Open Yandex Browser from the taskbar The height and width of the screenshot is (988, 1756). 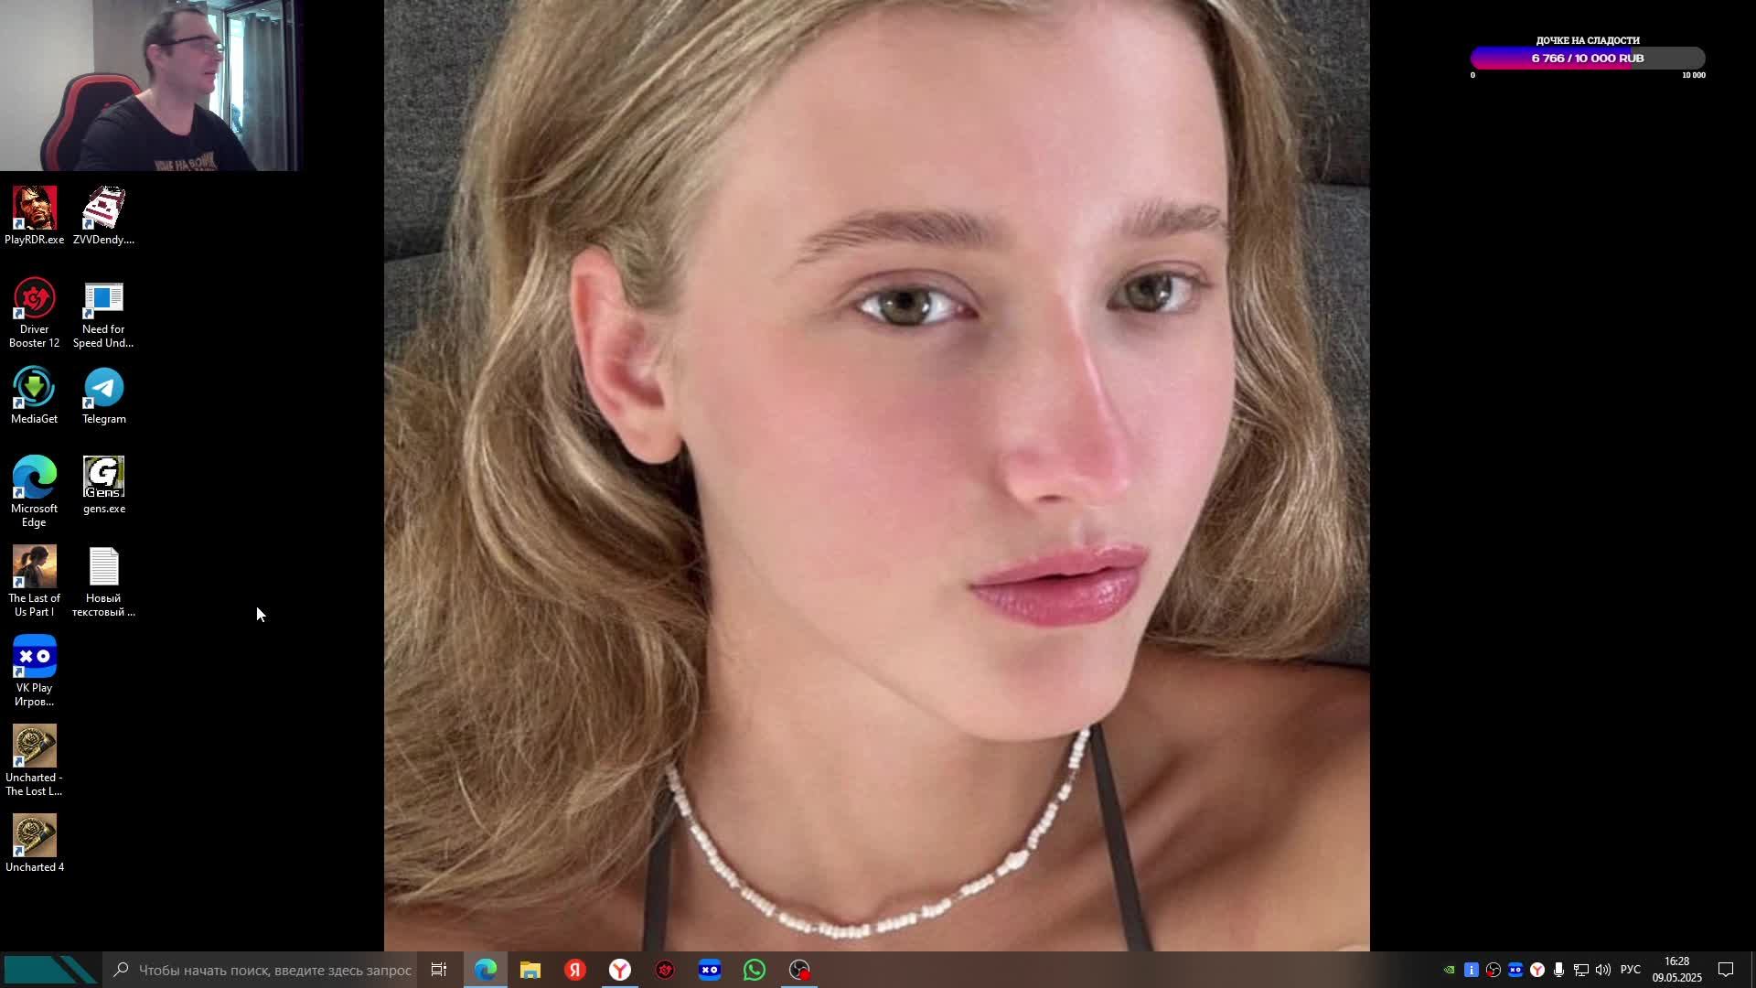pyautogui.click(x=620, y=970)
